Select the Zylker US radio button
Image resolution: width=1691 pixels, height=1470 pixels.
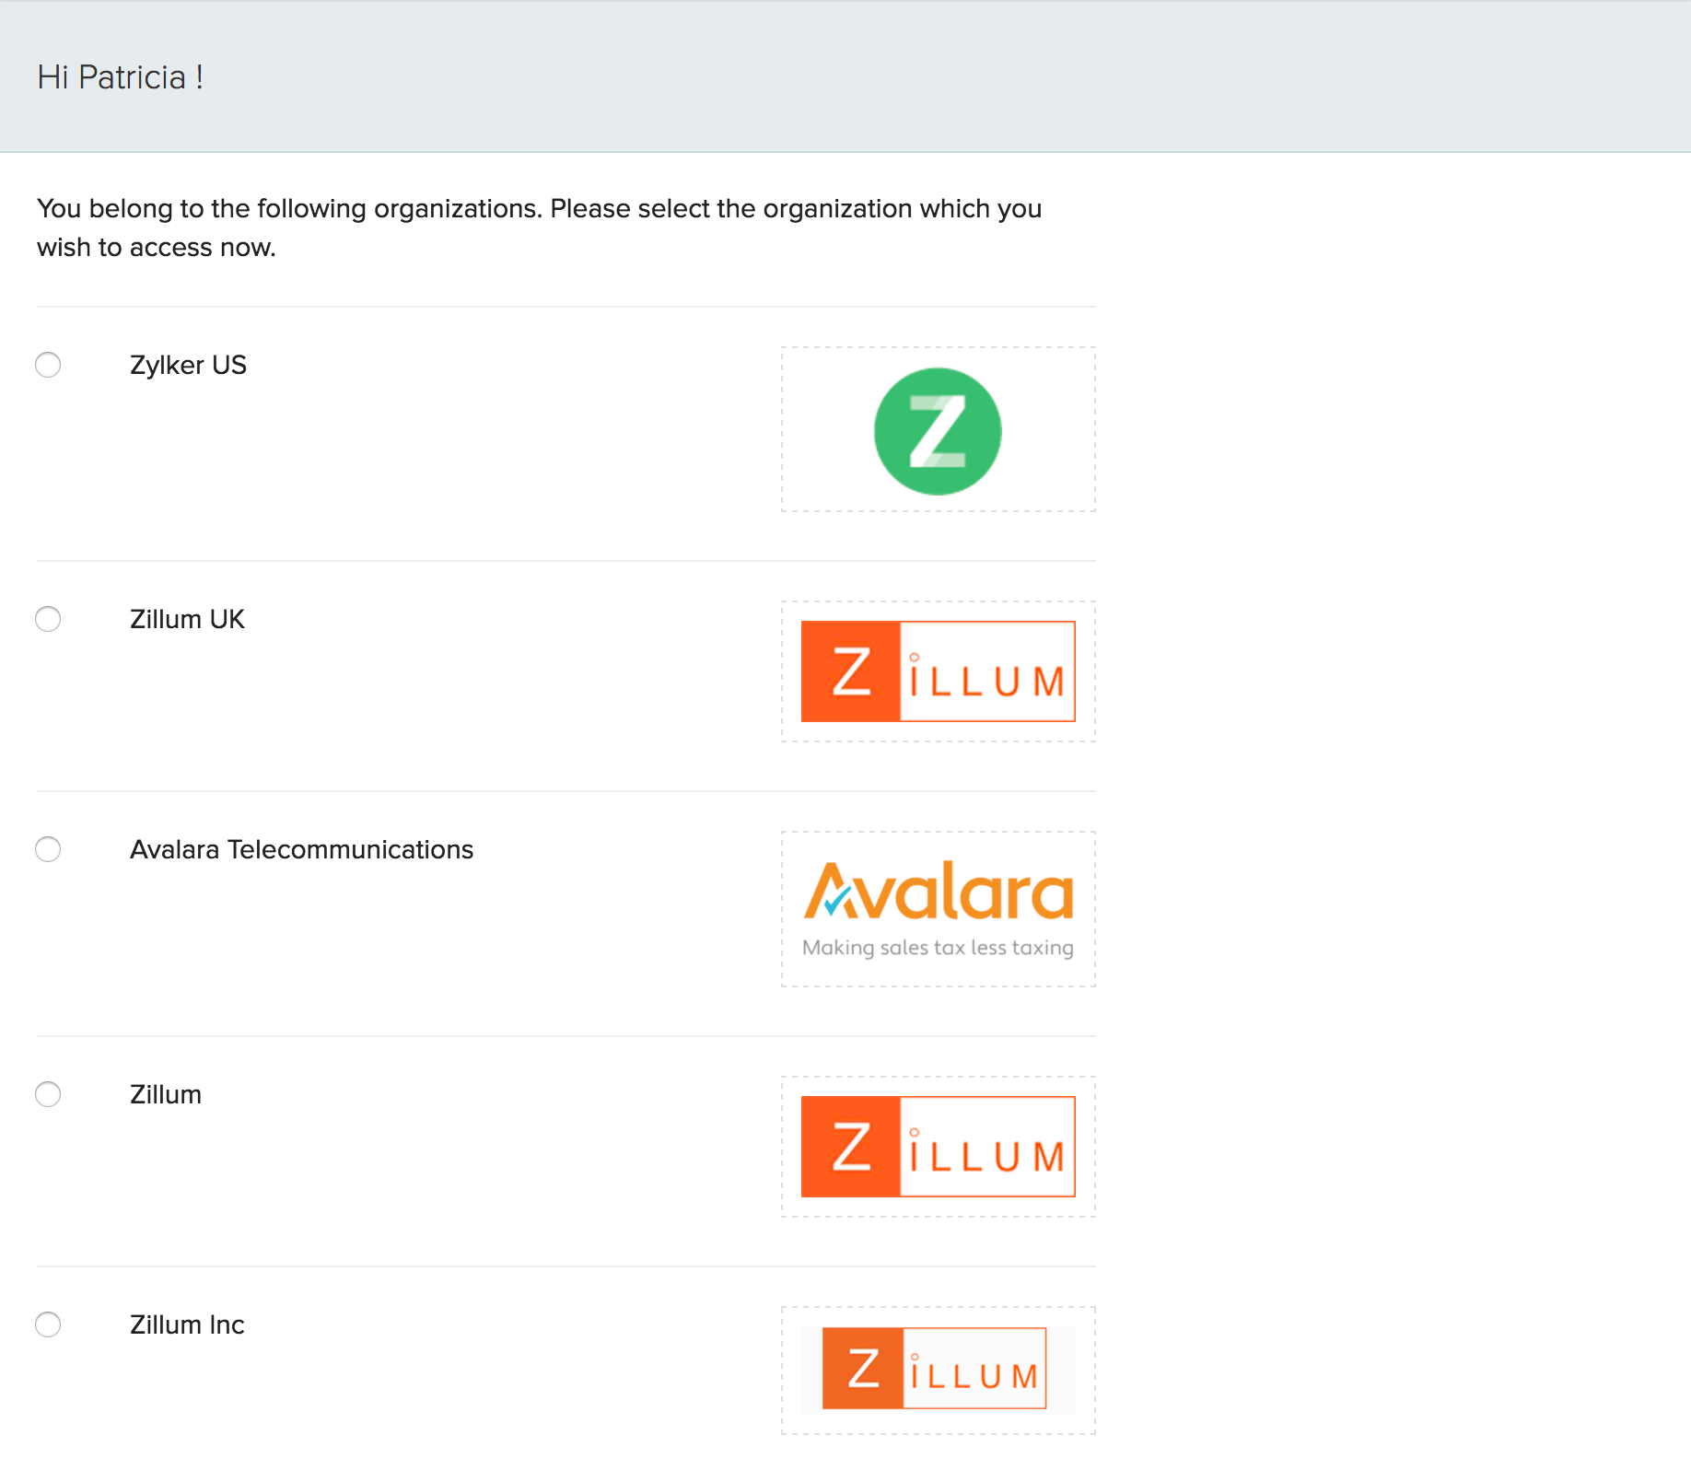pos(48,365)
